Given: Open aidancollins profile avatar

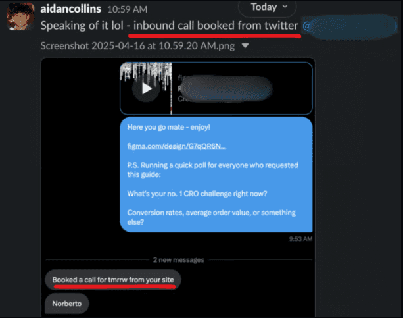Looking at the screenshot, I should [20, 16].
